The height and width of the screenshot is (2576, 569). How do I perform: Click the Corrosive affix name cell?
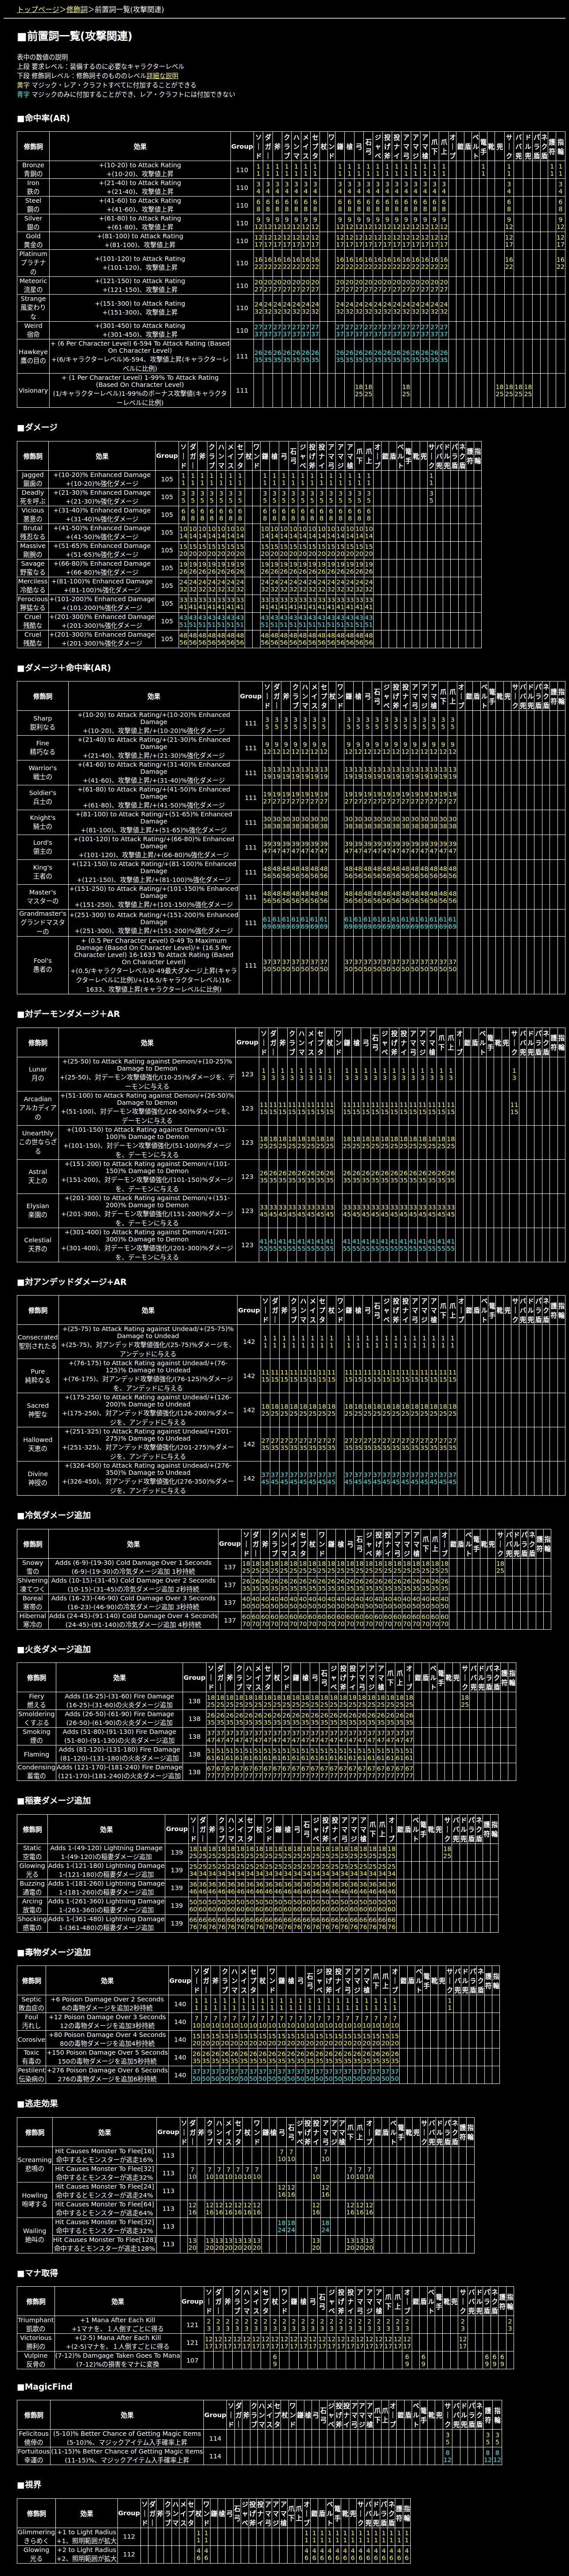pyautogui.click(x=32, y=2039)
